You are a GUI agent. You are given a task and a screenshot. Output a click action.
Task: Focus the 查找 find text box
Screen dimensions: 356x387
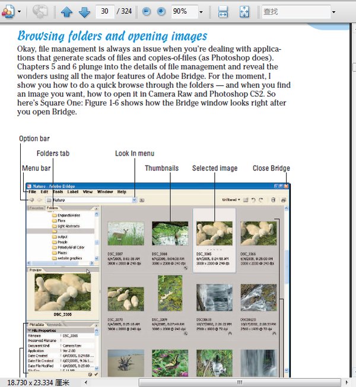[x=296, y=12]
